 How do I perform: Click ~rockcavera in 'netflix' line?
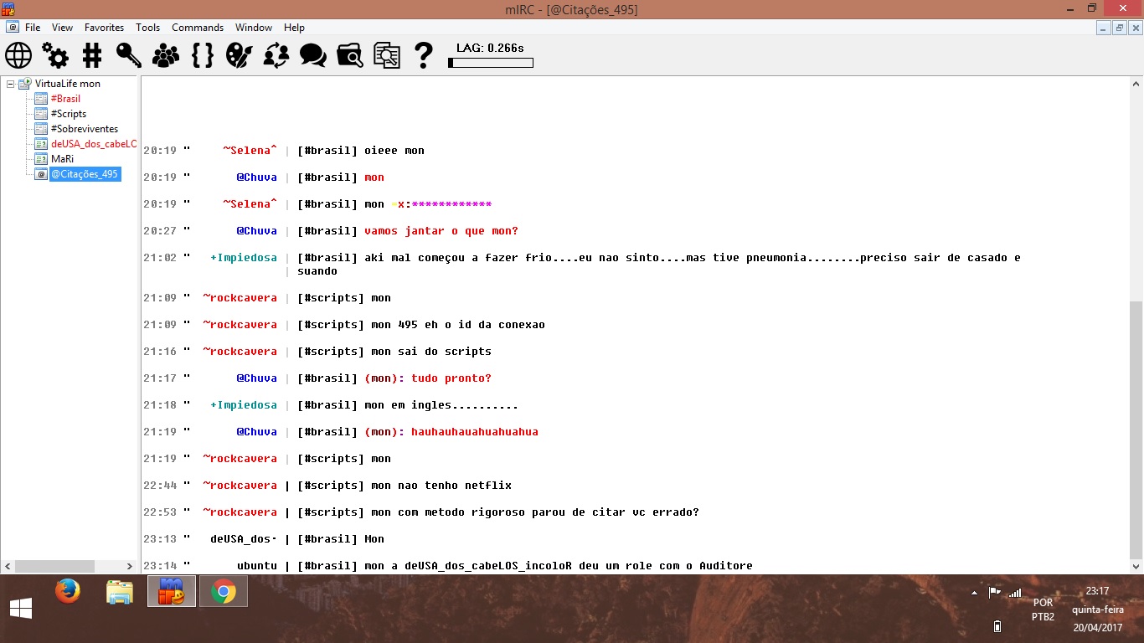240,486
